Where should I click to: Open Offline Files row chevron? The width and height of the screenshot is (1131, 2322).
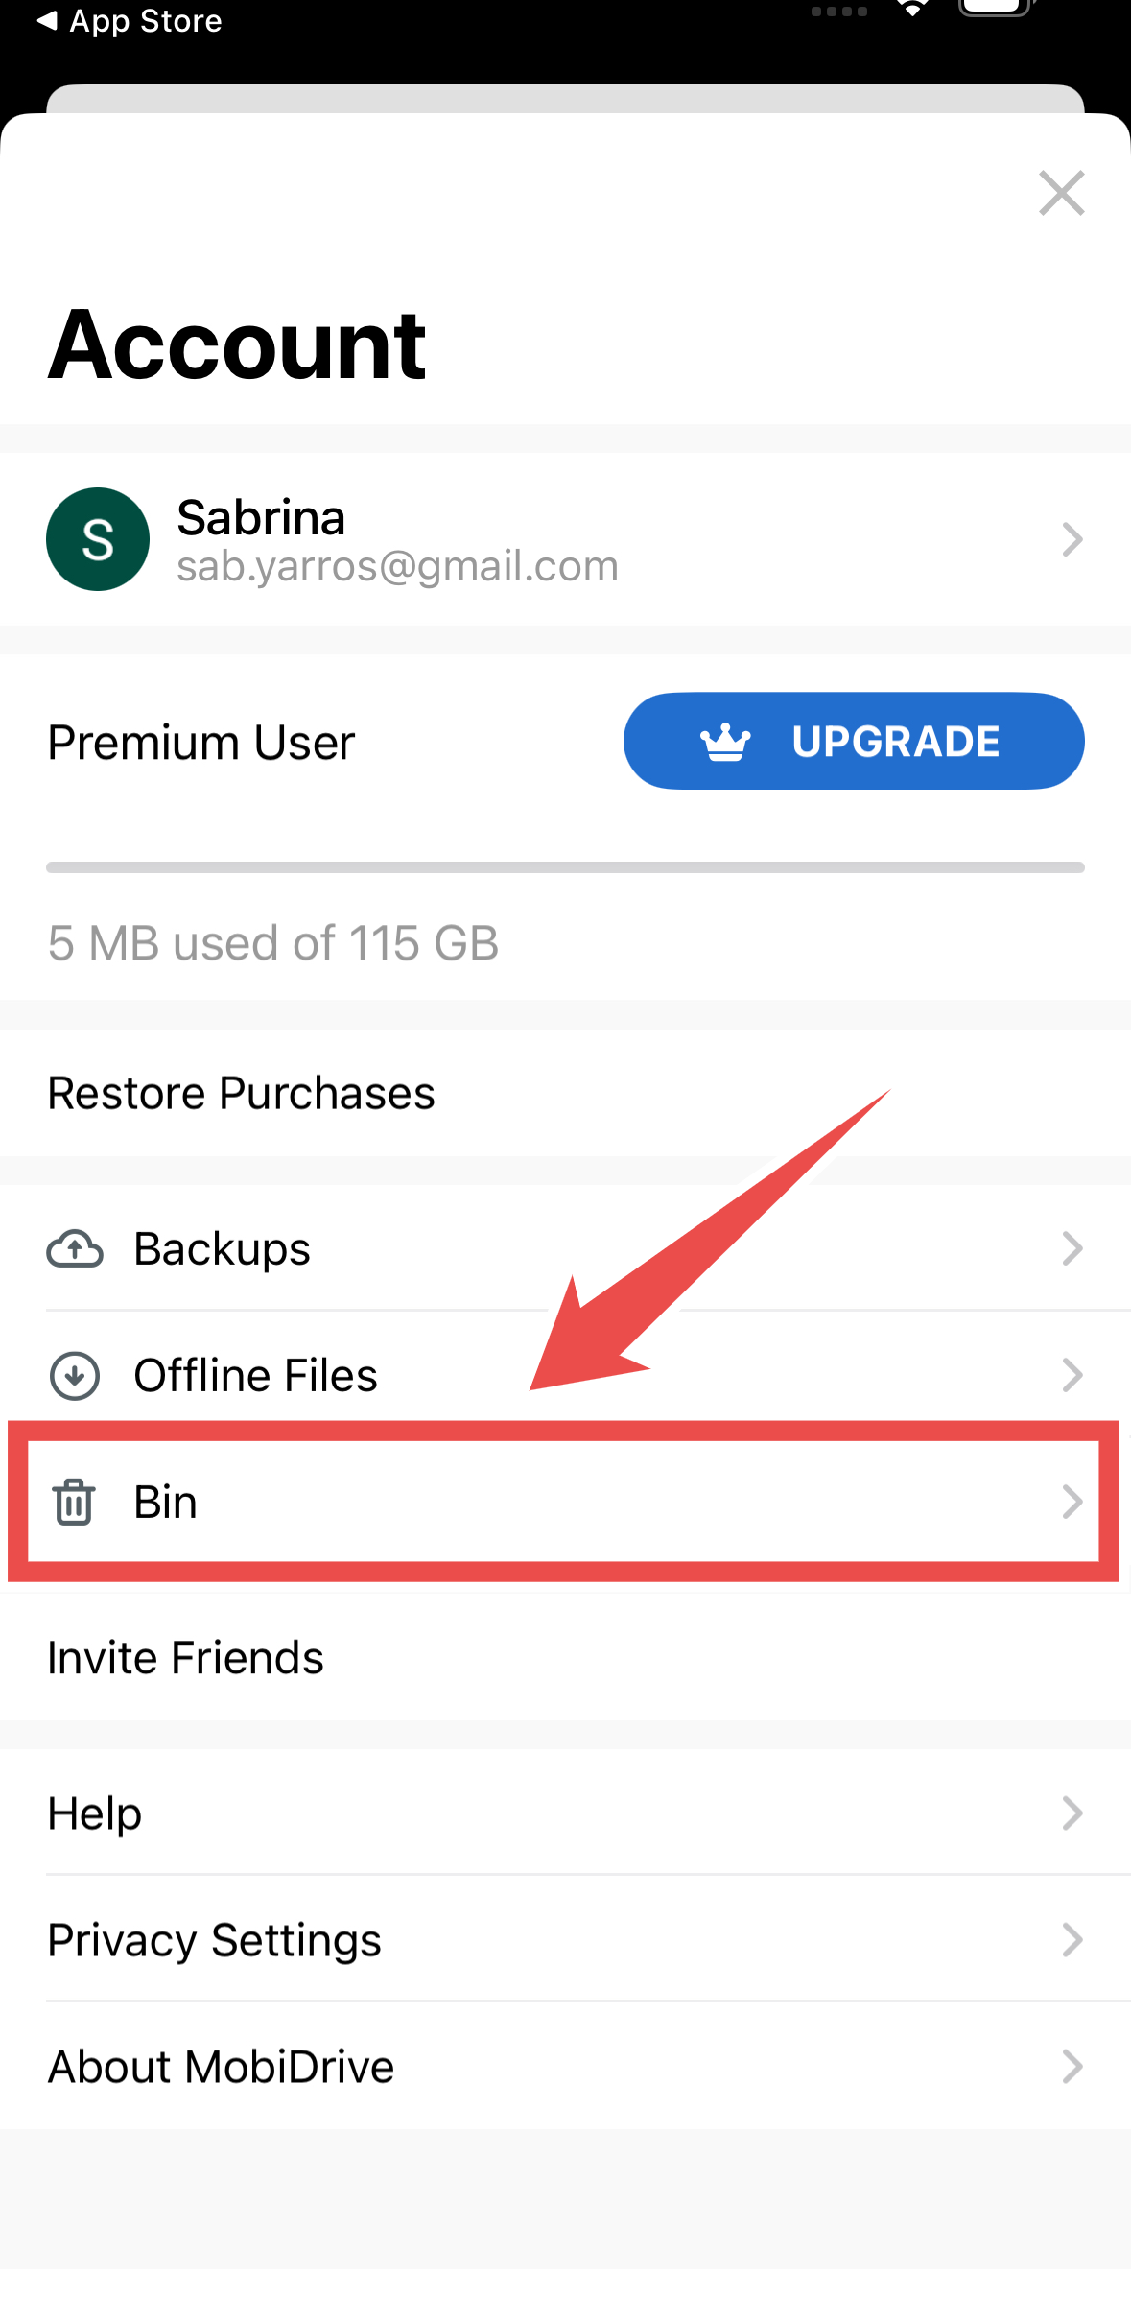(x=1072, y=1375)
